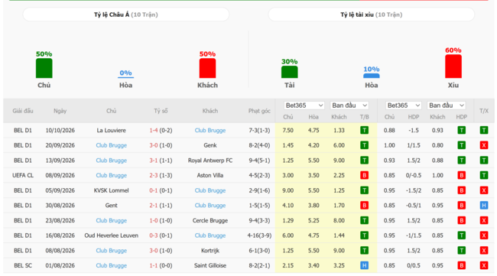Click Club Brugge link in 20/09/2026 row

coord(112,145)
